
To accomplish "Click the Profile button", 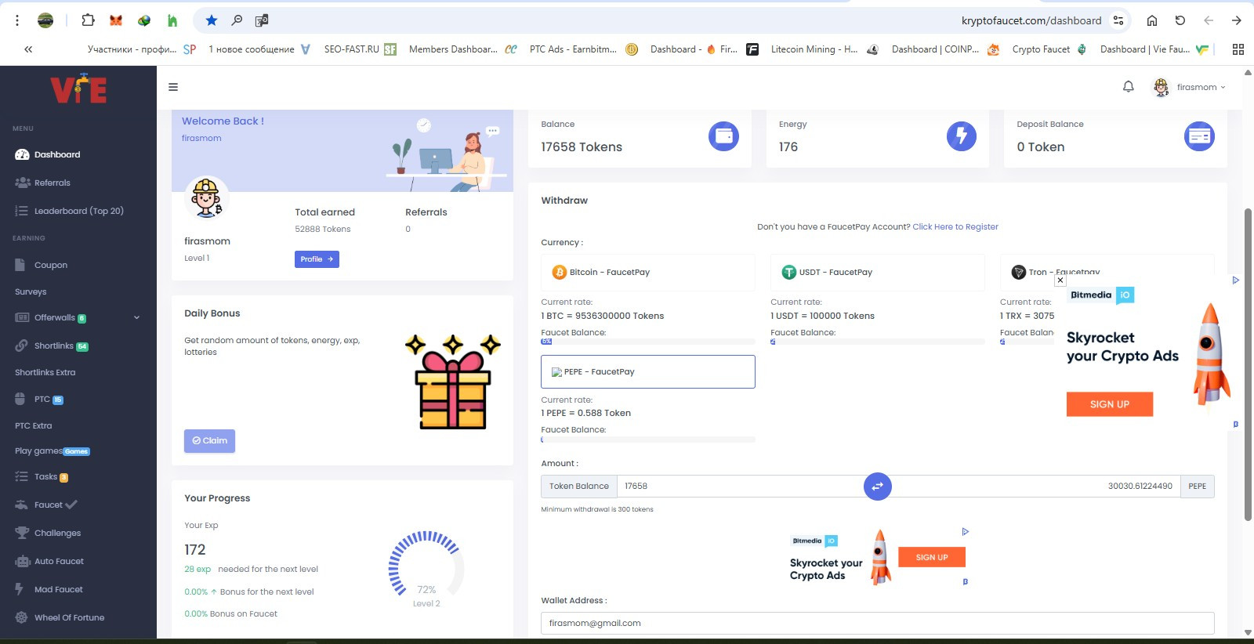I will point(317,259).
